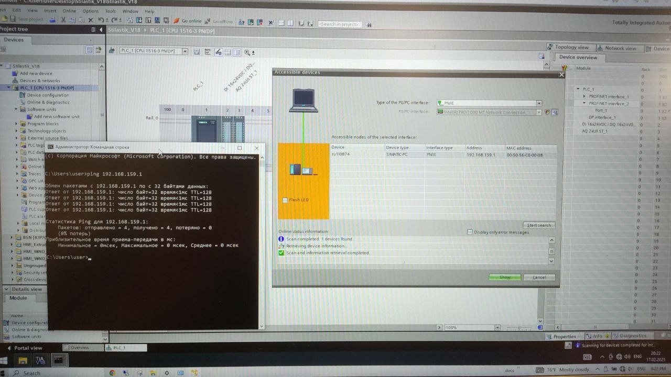Open the Online menu
Screen dimensions: 671x377
[69, 11]
